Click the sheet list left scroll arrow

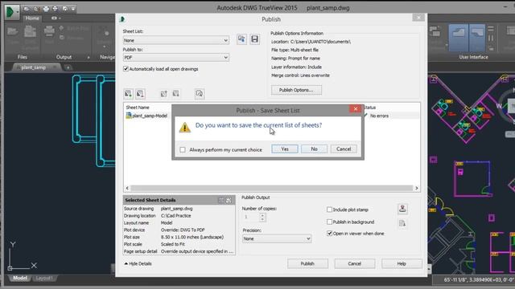coord(127,188)
